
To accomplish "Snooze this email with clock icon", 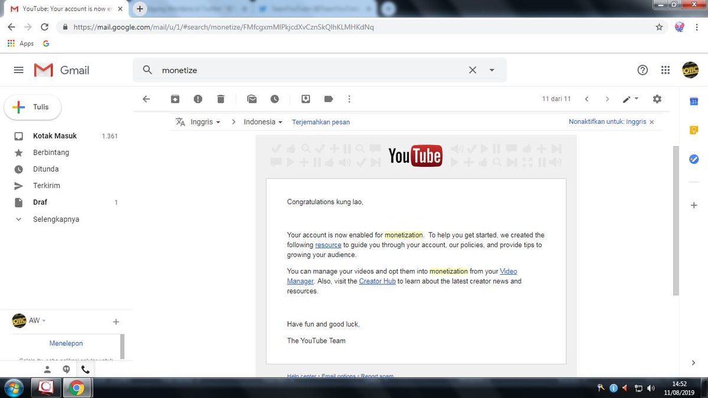I will [275, 99].
